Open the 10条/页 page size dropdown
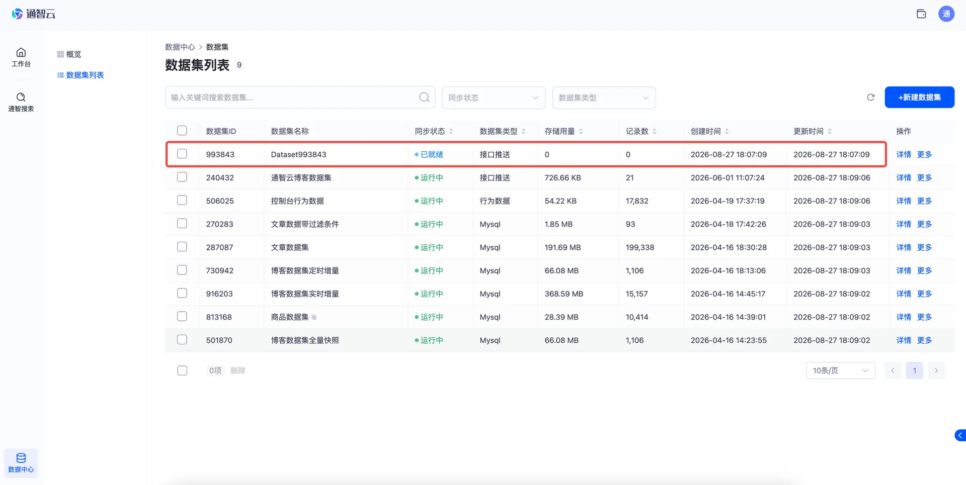966x485 pixels. 841,370
